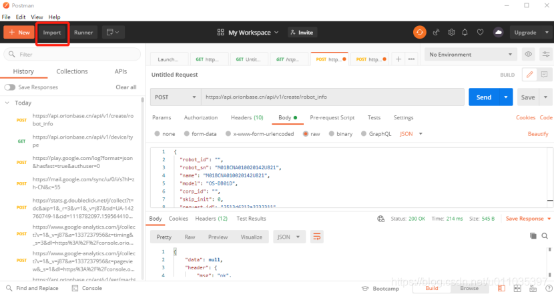The image size is (554, 294).
Task: Click the Code link
Action: tap(546, 117)
